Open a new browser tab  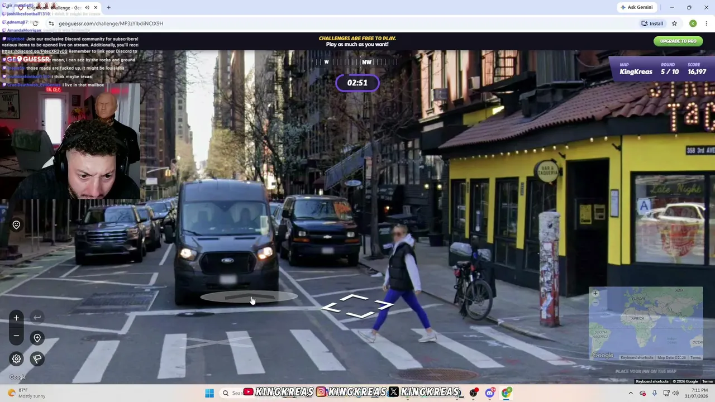108,8
